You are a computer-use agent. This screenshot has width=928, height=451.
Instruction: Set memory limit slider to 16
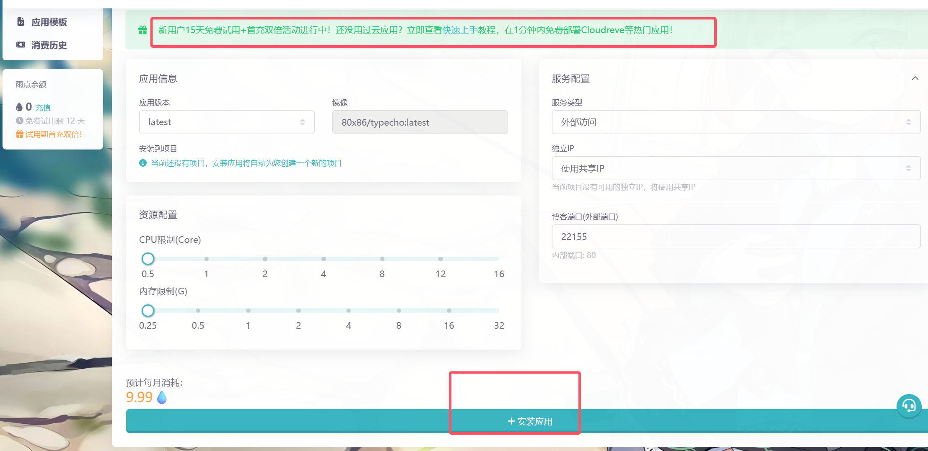click(449, 310)
